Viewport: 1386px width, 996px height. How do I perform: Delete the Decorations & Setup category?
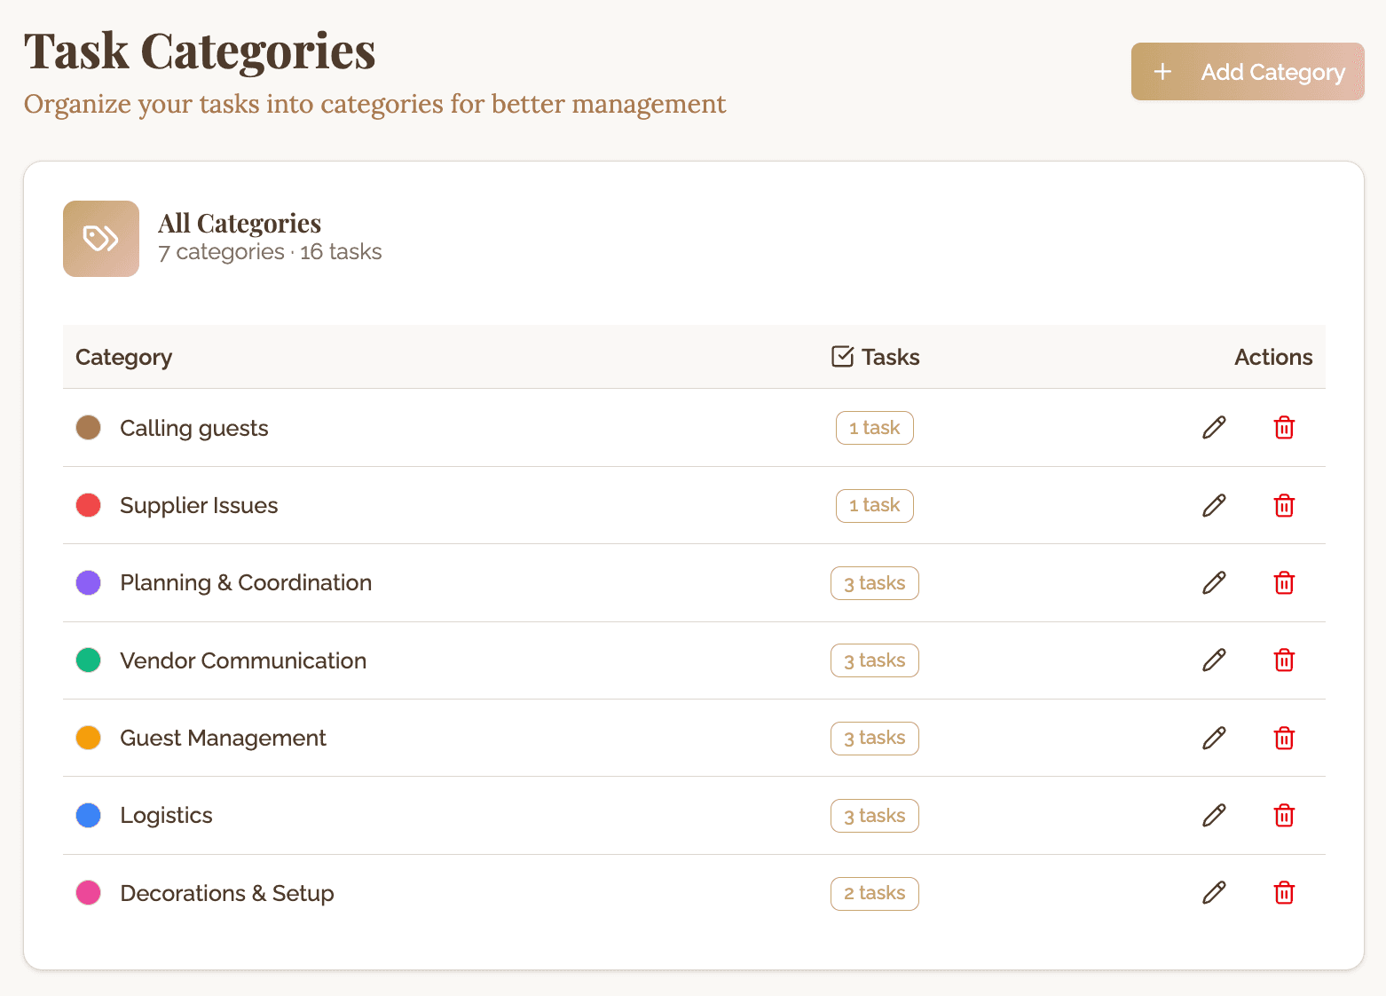1284,893
